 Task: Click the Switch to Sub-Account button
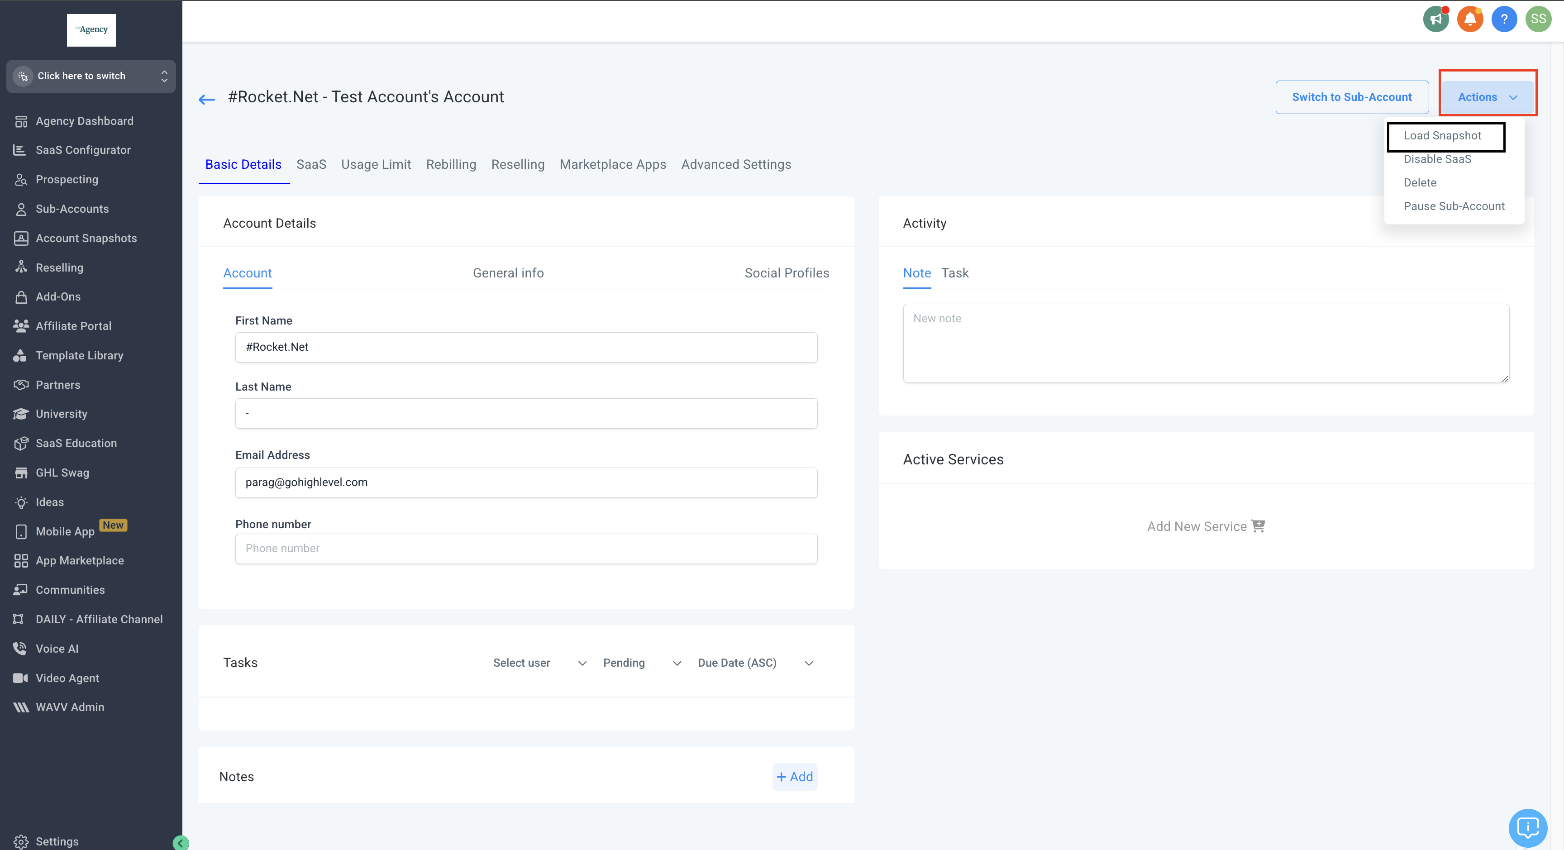1351,97
